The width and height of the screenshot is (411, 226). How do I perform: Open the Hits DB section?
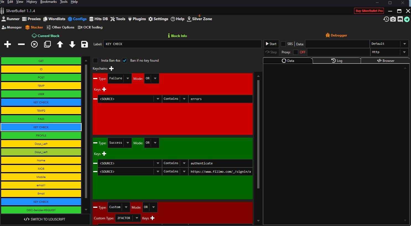pyautogui.click(x=98, y=19)
